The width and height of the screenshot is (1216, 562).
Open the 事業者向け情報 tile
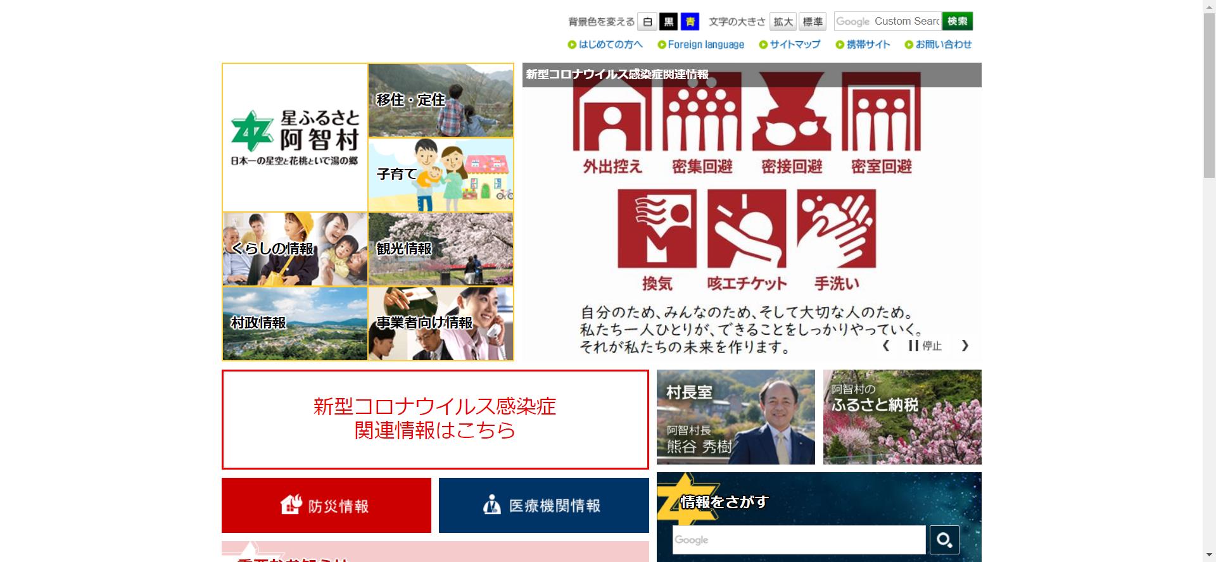(441, 323)
